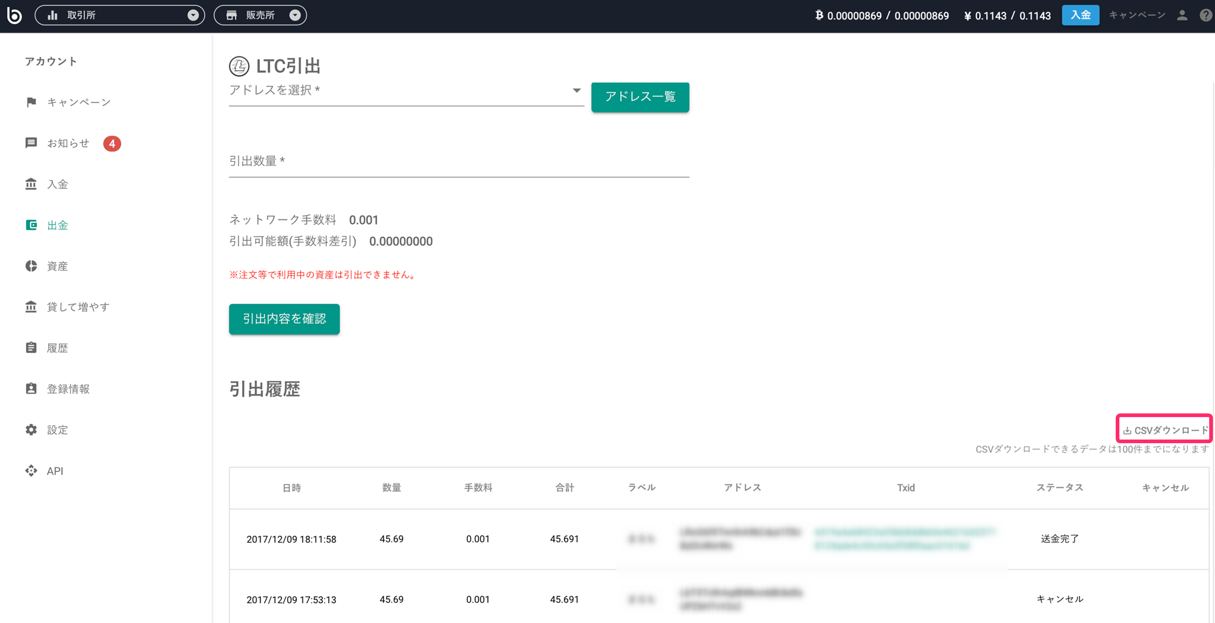Image resolution: width=1215 pixels, height=623 pixels.
Task: Click the pie chart icon beside 資産
Action: pyautogui.click(x=31, y=266)
